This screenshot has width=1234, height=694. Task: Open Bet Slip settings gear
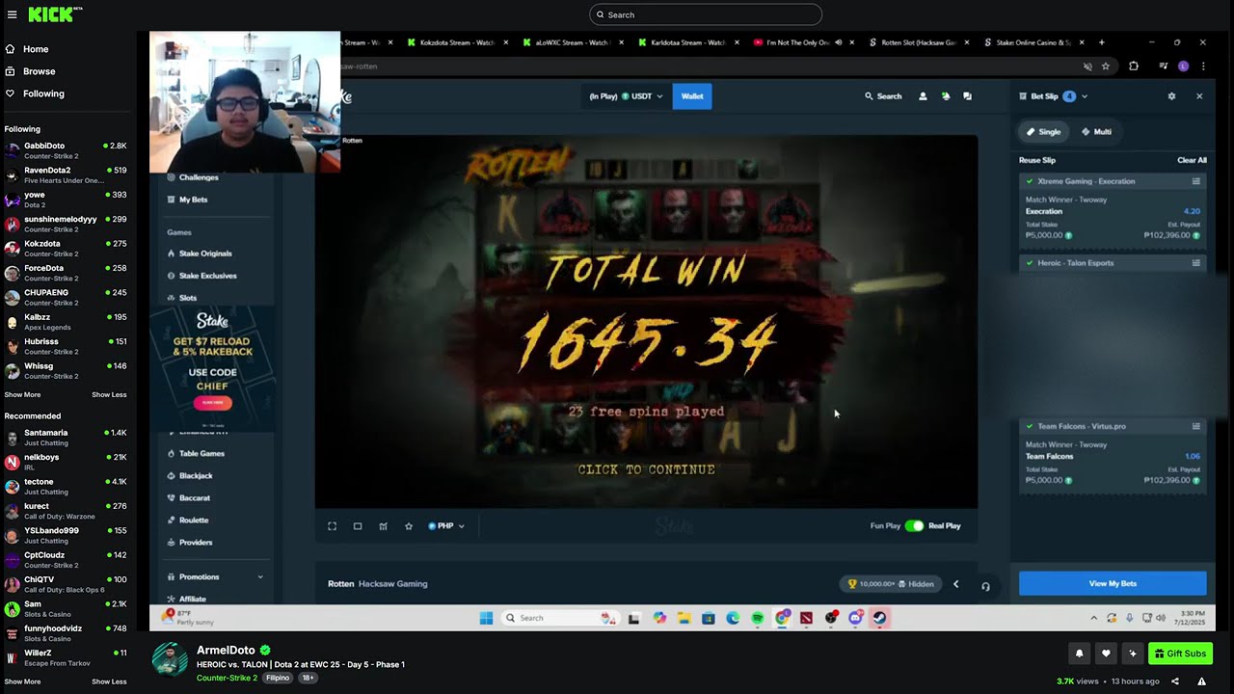pos(1171,96)
